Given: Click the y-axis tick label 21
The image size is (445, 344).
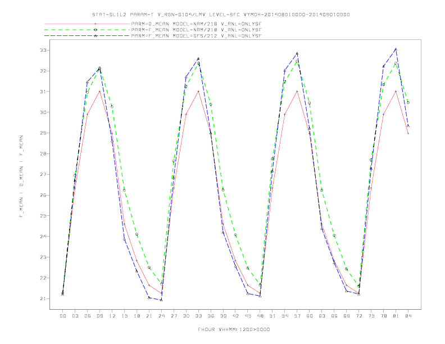Looking at the screenshot, I should [x=43, y=298].
